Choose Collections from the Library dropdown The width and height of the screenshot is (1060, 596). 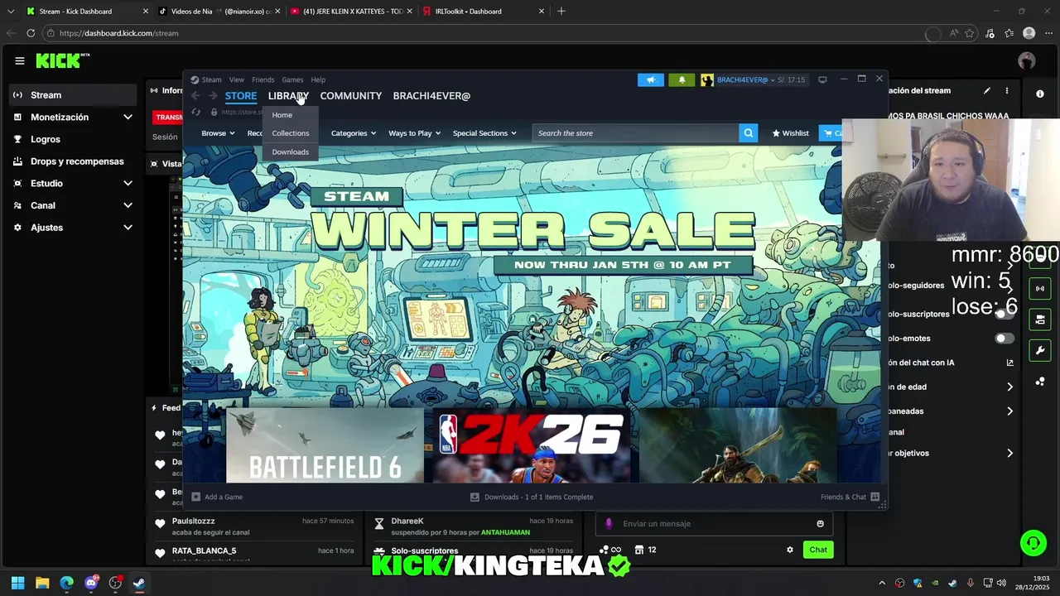tap(290, 133)
